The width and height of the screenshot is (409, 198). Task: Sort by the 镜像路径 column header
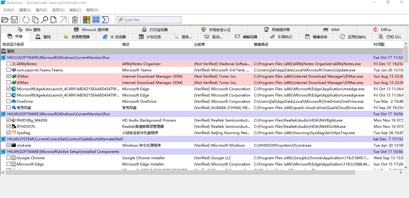pos(312,44)
